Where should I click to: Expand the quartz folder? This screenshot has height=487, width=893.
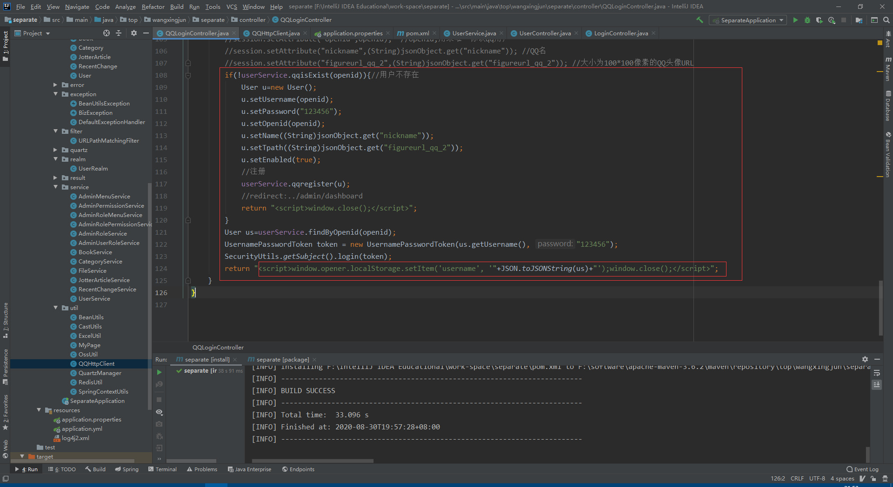pyautogui.click(x=55, y=150)
